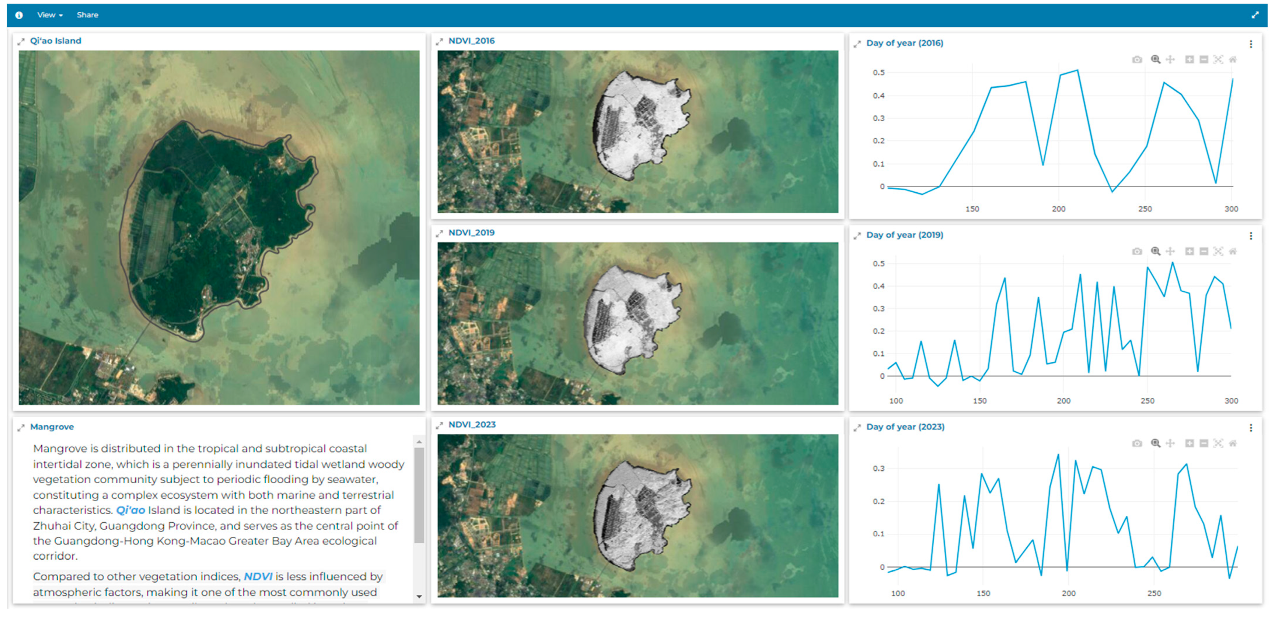Select Zoom tool on 2016 chart

[x=1155, y=60]
